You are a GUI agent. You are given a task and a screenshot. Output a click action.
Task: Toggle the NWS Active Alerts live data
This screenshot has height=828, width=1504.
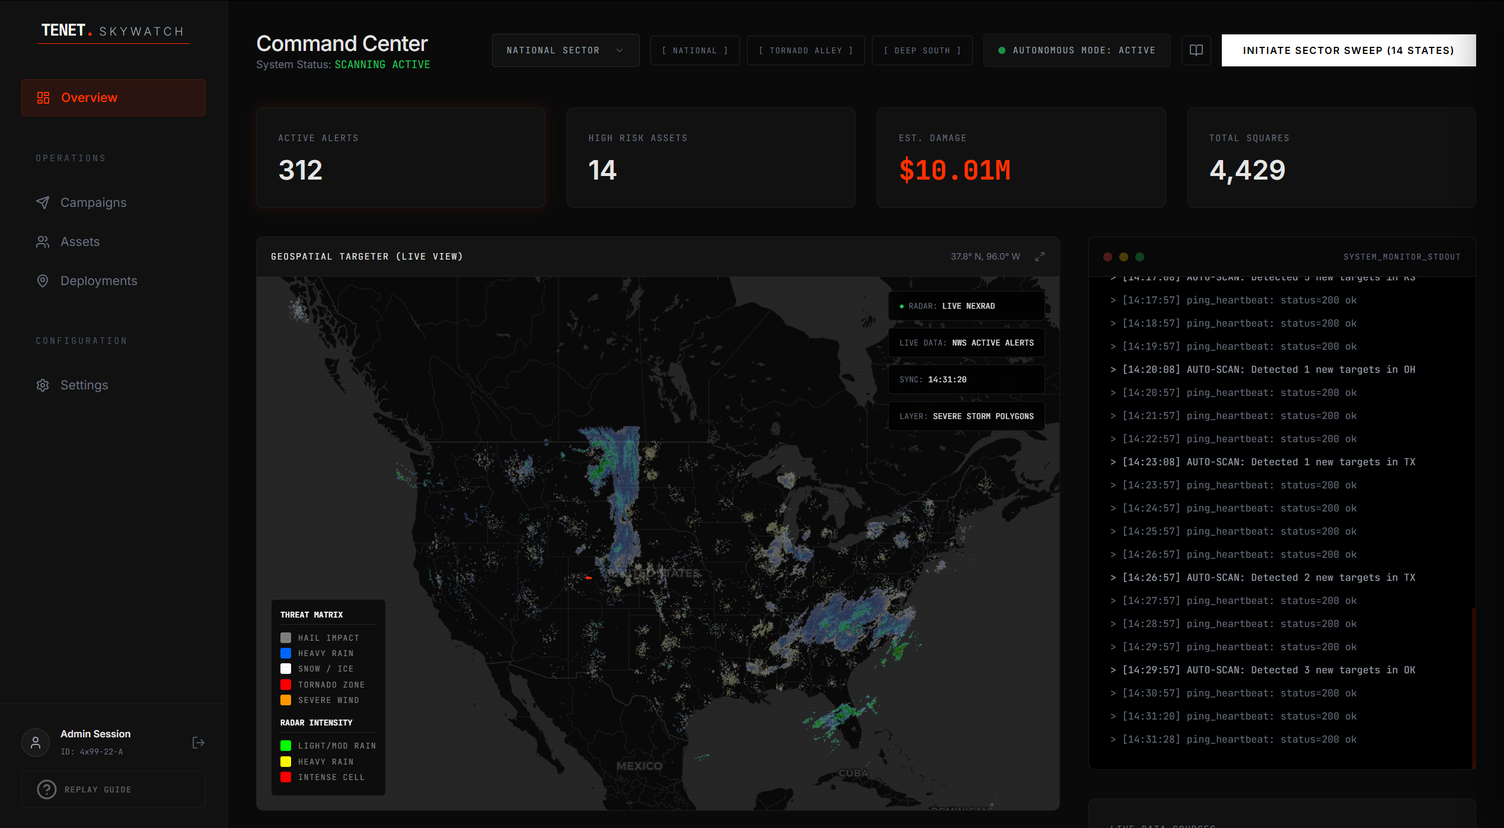point(966,343)
